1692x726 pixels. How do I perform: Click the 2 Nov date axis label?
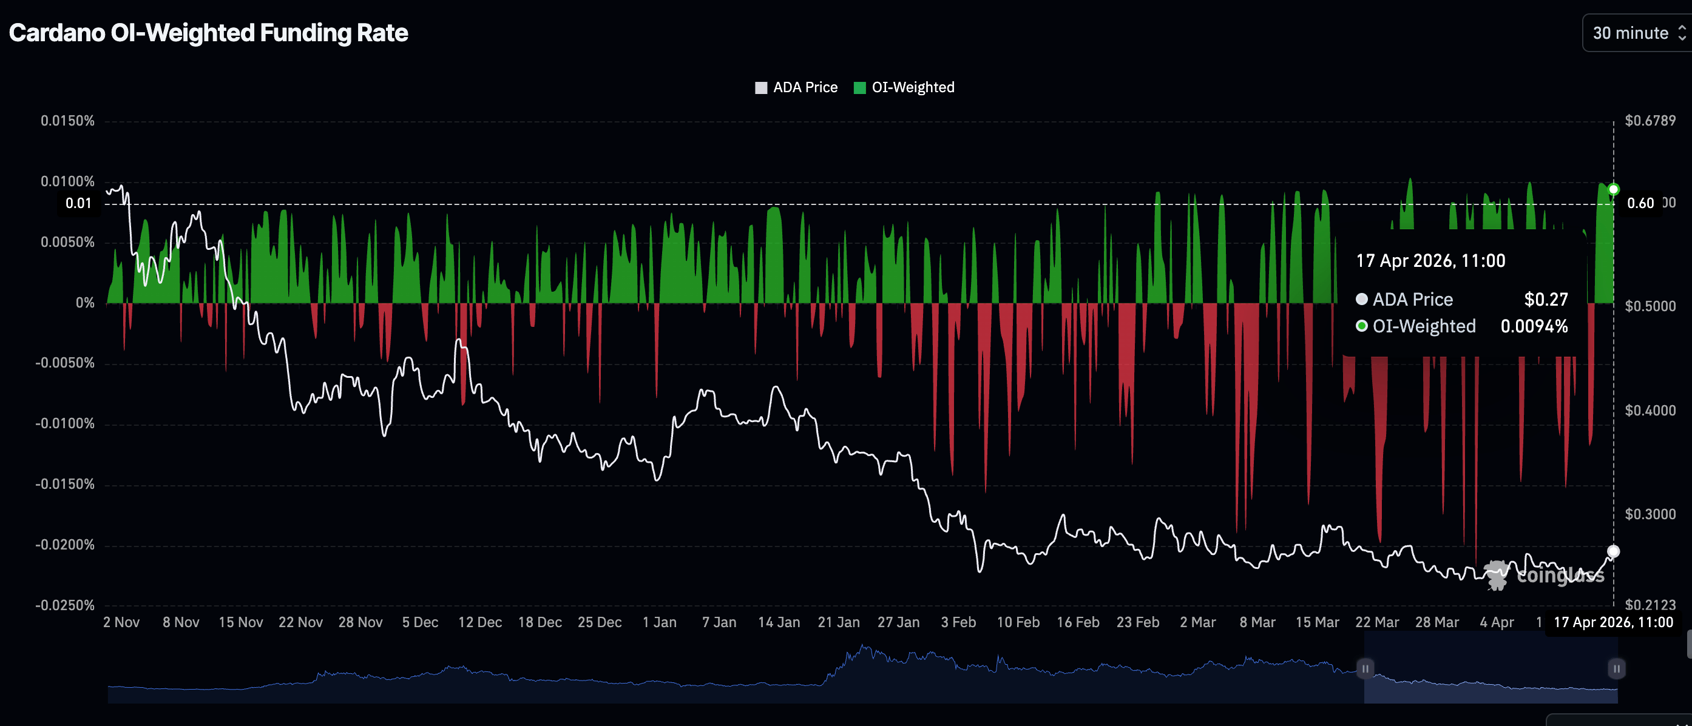click(x=121, y=622)
